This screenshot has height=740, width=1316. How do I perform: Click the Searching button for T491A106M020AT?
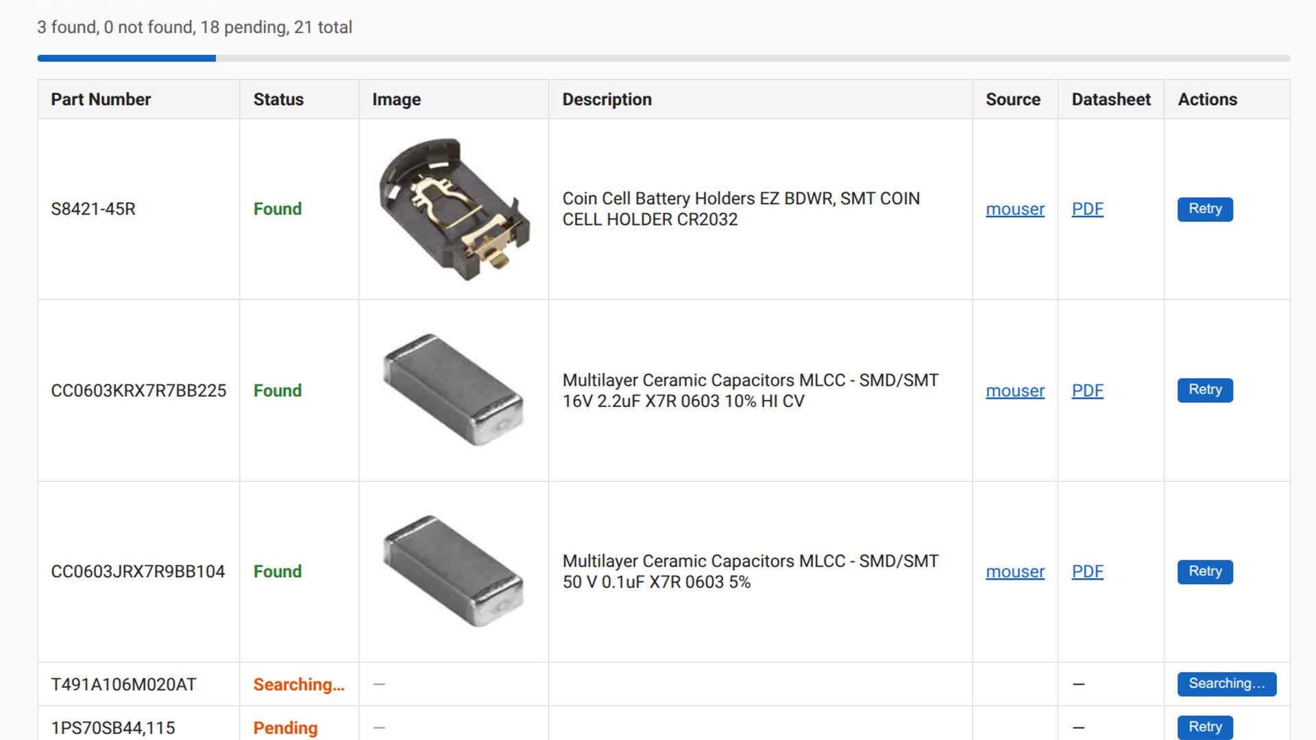click(x=1226, y=684)
